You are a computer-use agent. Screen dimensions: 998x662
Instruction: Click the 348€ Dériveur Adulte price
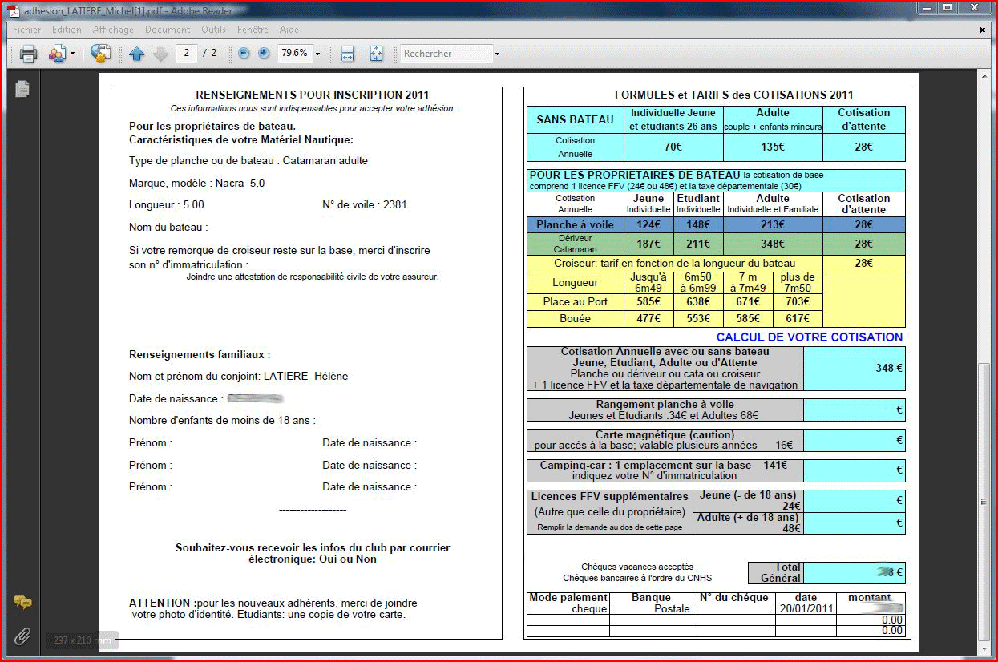coord(773,244)
